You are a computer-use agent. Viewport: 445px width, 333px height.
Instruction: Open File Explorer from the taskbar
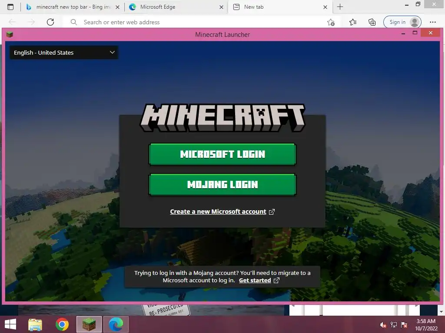point(35,324)
